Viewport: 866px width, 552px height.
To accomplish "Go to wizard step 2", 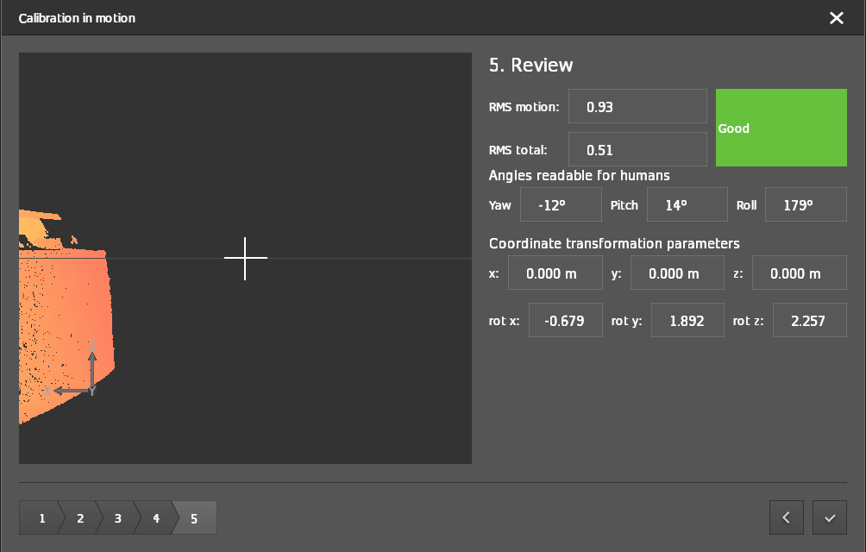I will [79, 518].
